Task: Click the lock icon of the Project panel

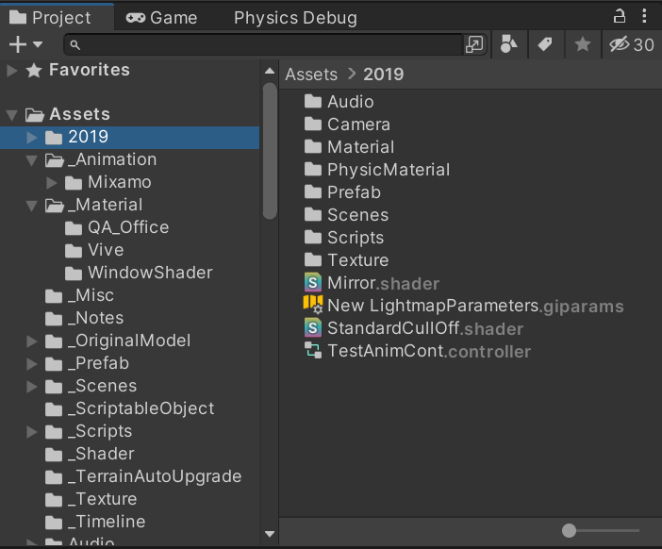Action: (x=619, y=16)
